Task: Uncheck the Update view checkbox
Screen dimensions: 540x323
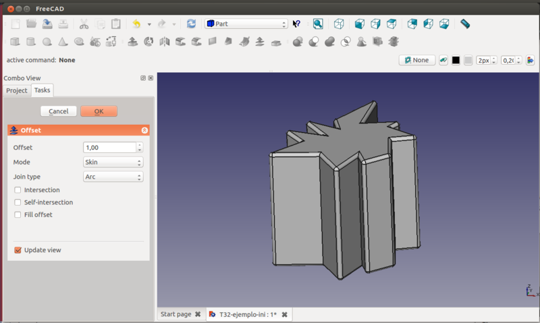Action: click(x=18, y=250)
